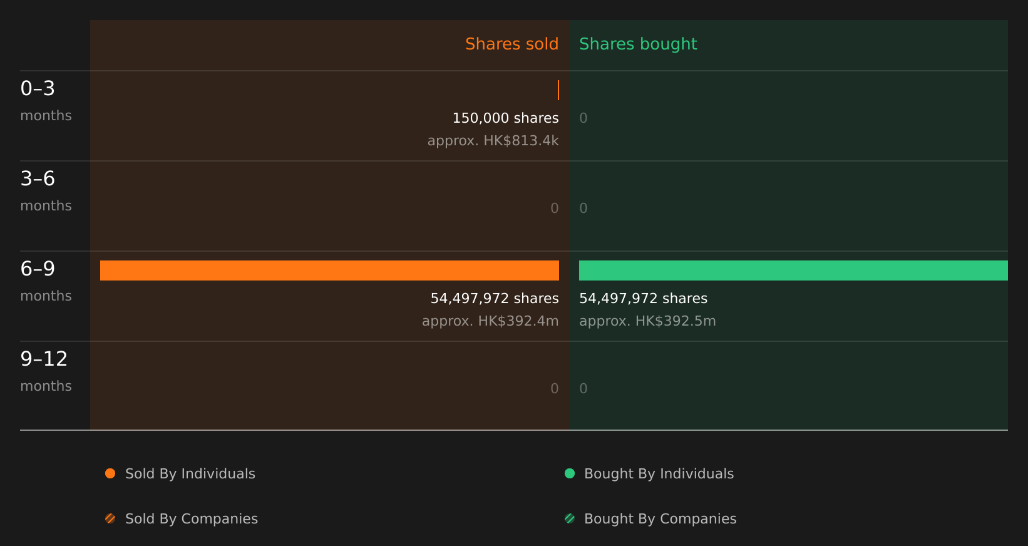Click the 9–12 months row label
This screenshot has height=546, width=1028.
pyautogui.click(x=46, y=371)
